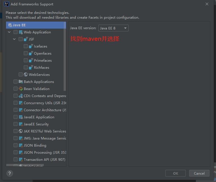Viewport: 216px width, 182px height.
Task: Enable CDI: Contexts and Dependency checkbox
Action: (x=16, y=96)
